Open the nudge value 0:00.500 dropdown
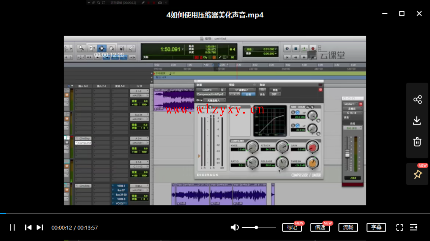 (276, 53)
